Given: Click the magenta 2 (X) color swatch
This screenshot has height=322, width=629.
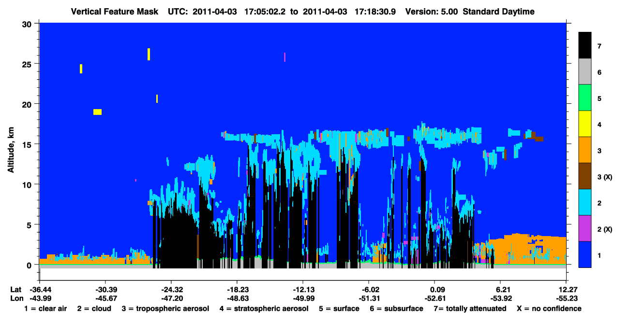Looking at the screenshot, I should tap(585, 228).
